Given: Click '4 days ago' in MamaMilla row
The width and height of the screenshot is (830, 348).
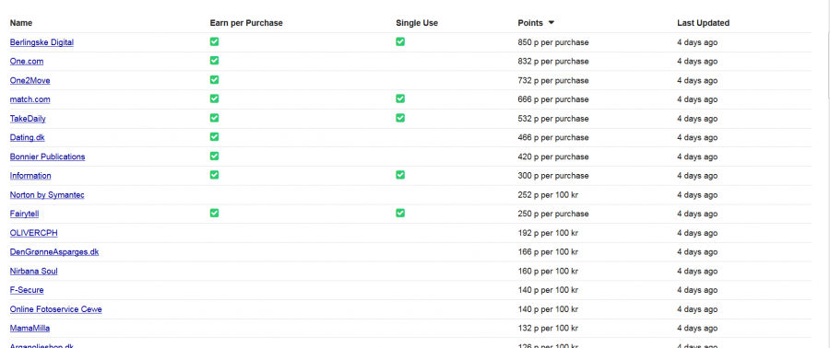Looking at the screenshot, I should point(697,328).
